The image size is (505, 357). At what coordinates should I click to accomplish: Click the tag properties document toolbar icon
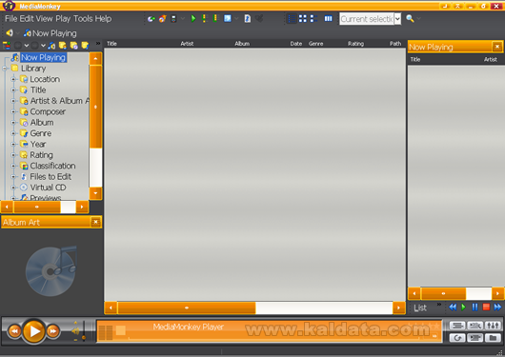[247, 19]
